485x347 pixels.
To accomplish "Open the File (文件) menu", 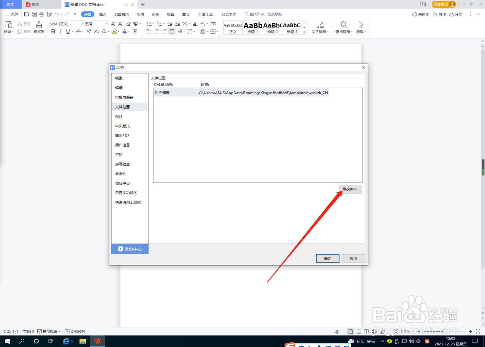I will tap(12, 14).
